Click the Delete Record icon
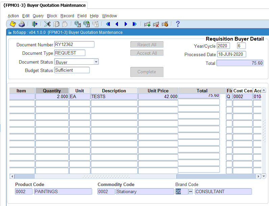 [x=156, y=24]
